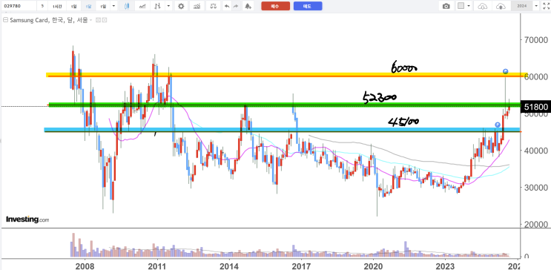Image resolution: width=551 pixels, height=270 pixels.
Task: Edit the 029780 symbol search field
Action: click(x=19, y=6)
